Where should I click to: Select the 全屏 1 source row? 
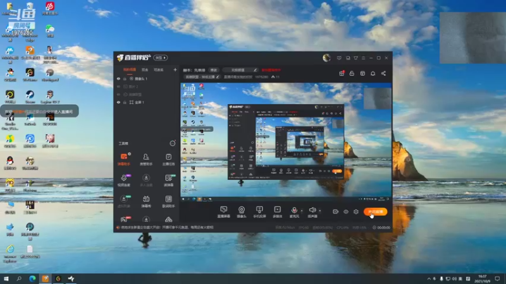(147, 102)
